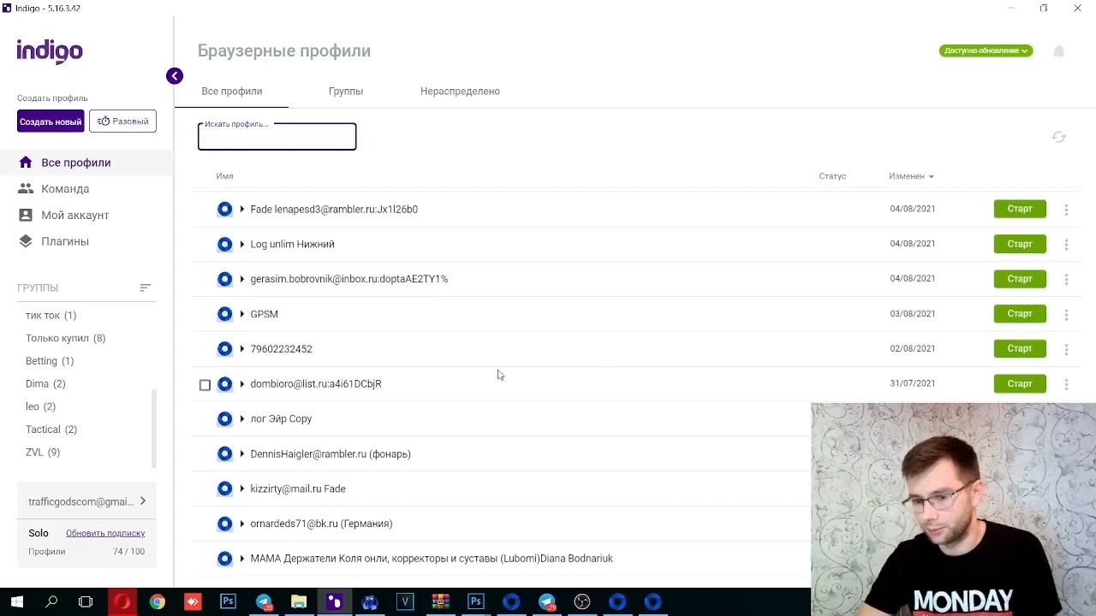Click the Создать новый button
Image resolution: width=1096 pixels, height=616 pixels.
coord(51,121)
